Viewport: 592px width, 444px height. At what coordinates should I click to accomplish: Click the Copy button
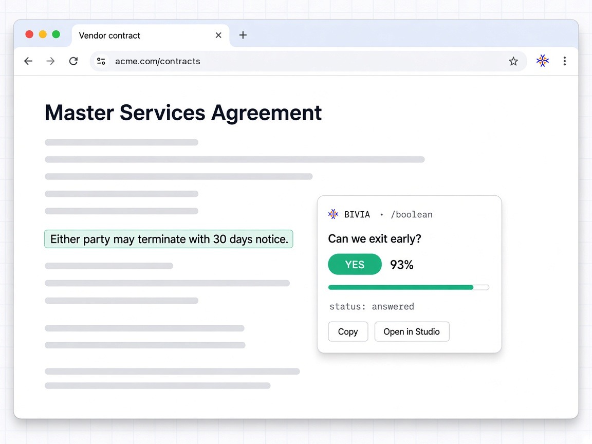click(348, 331)
